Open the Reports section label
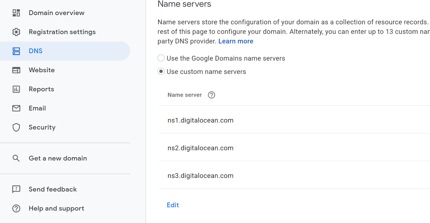The image size is (430, 223). (x=41, y=89)
